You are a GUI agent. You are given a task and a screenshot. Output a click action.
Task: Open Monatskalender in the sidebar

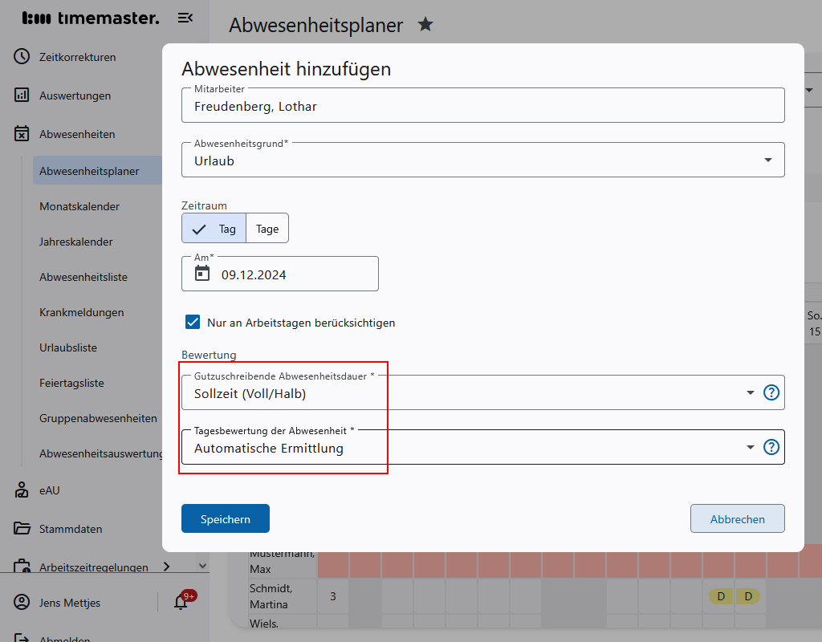coord(79,206)
